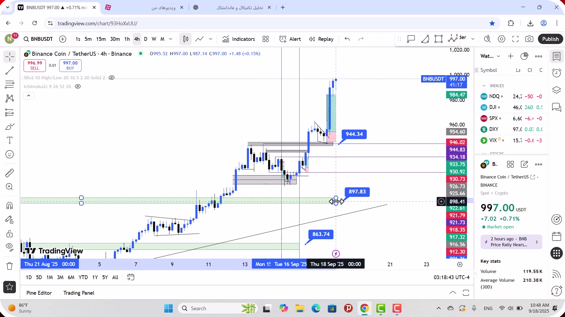Image resolution: width=565 pixels, height=317 pixels.
Task: Open the patterns drawing tool group
Action: click(x=9, y=98)
